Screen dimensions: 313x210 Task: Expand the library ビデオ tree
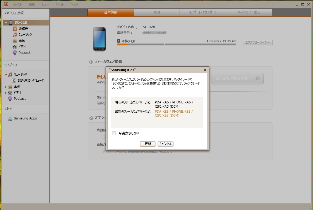6,93
